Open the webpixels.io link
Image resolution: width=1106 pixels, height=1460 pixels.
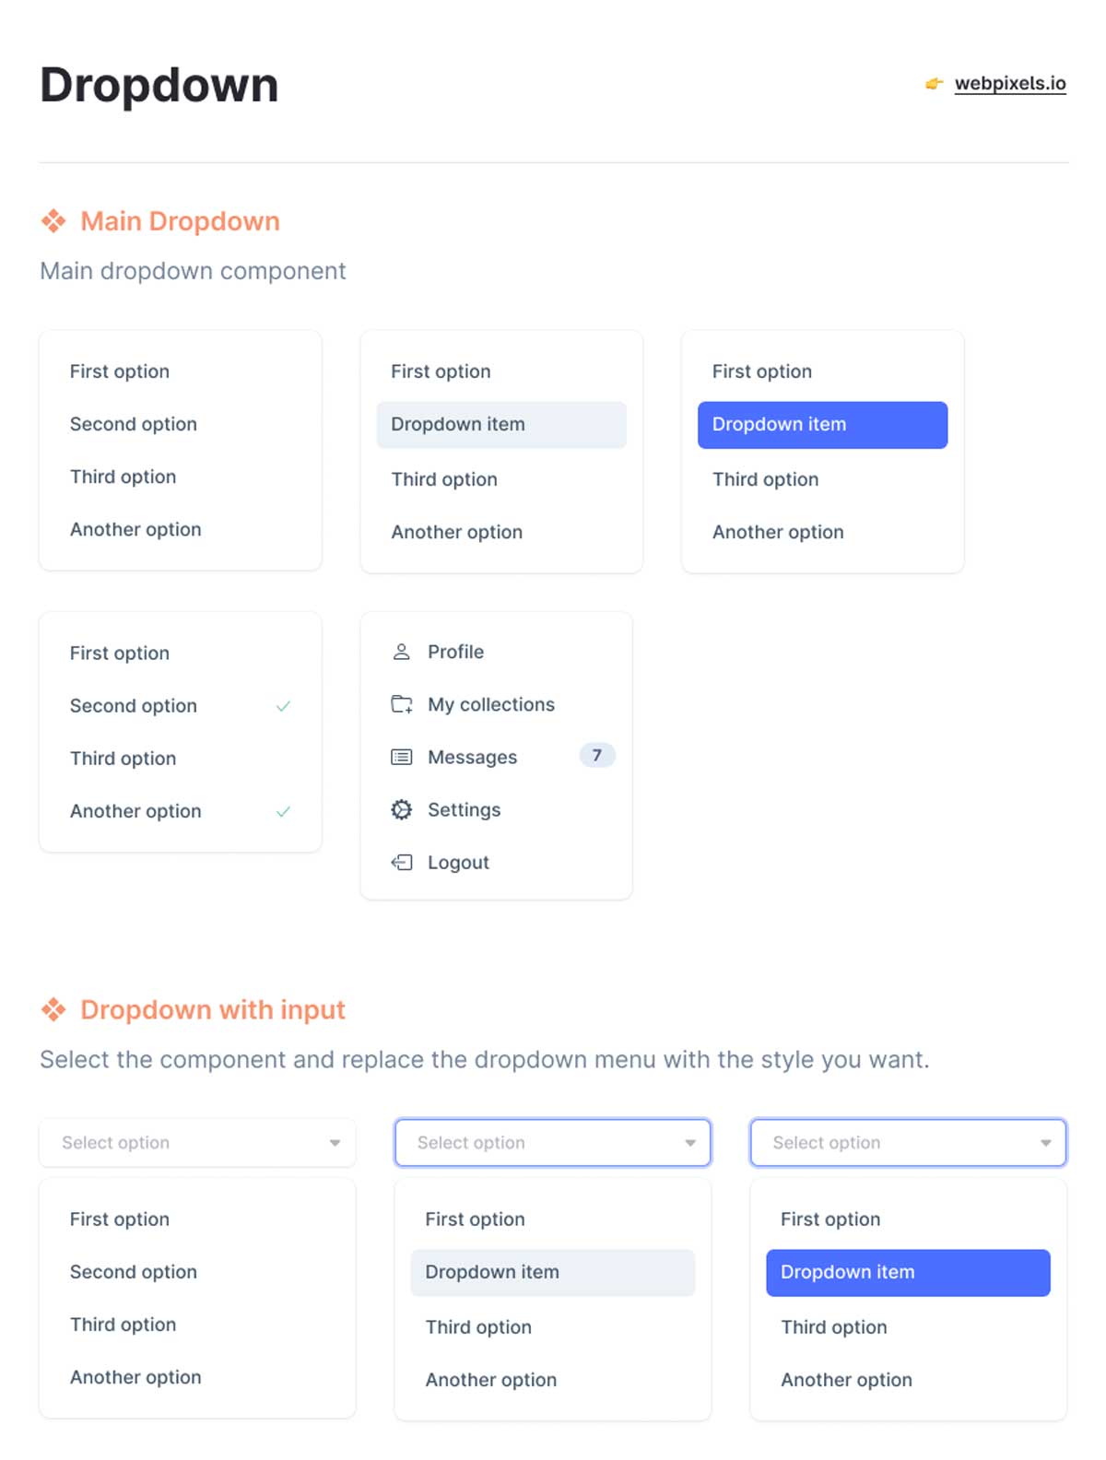(x=1010, y=83)
